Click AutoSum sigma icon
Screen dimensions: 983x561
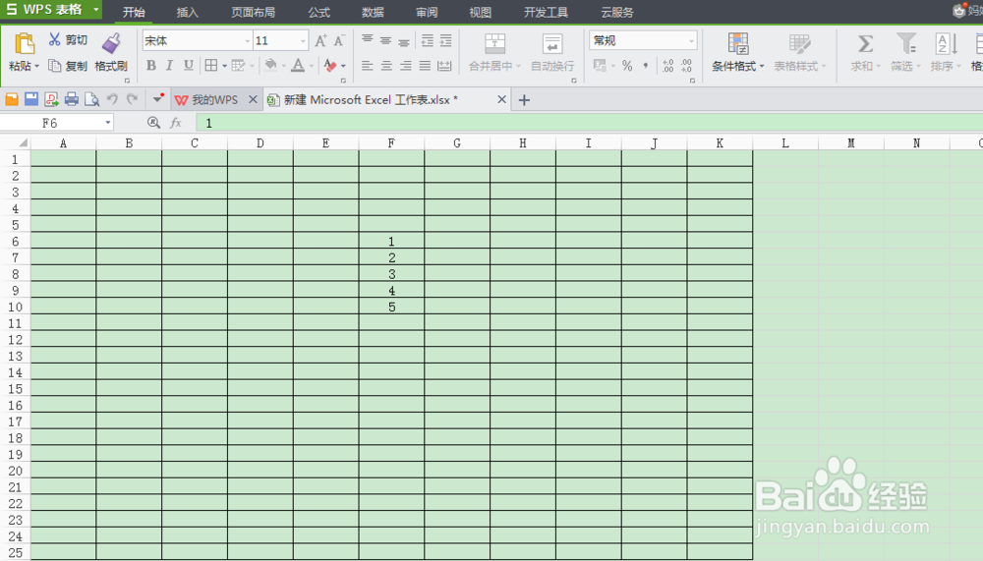(865, 43)
